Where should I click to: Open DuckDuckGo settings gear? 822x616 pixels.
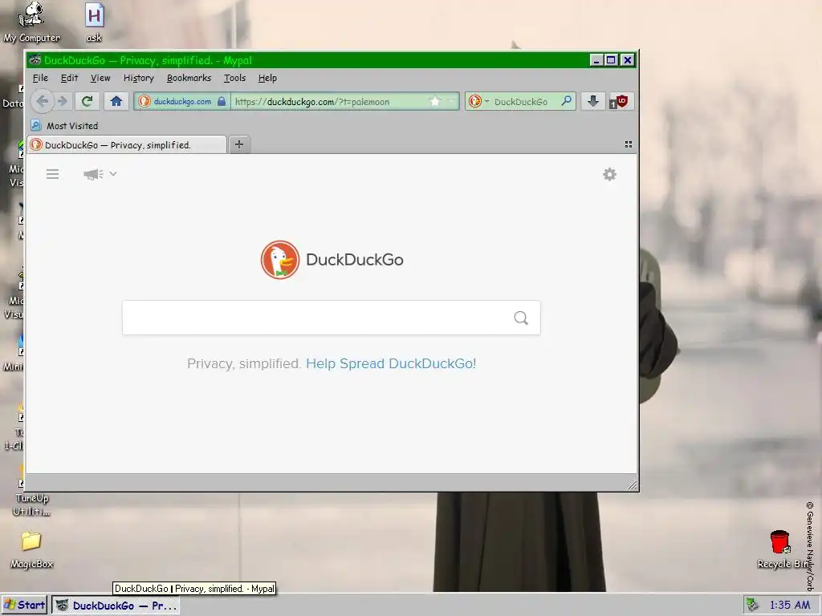point(609,174)
